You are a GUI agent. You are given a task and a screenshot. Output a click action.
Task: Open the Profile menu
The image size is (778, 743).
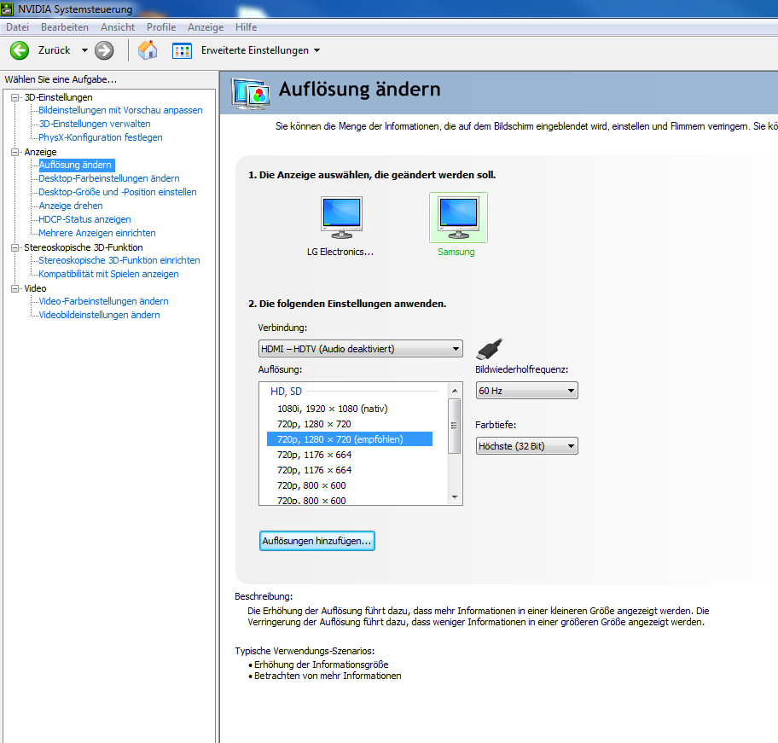[x=160, y=27]
